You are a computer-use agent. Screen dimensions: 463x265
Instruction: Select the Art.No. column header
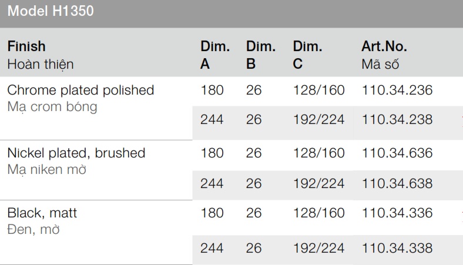pyautogui.click(x=384, y=47)
